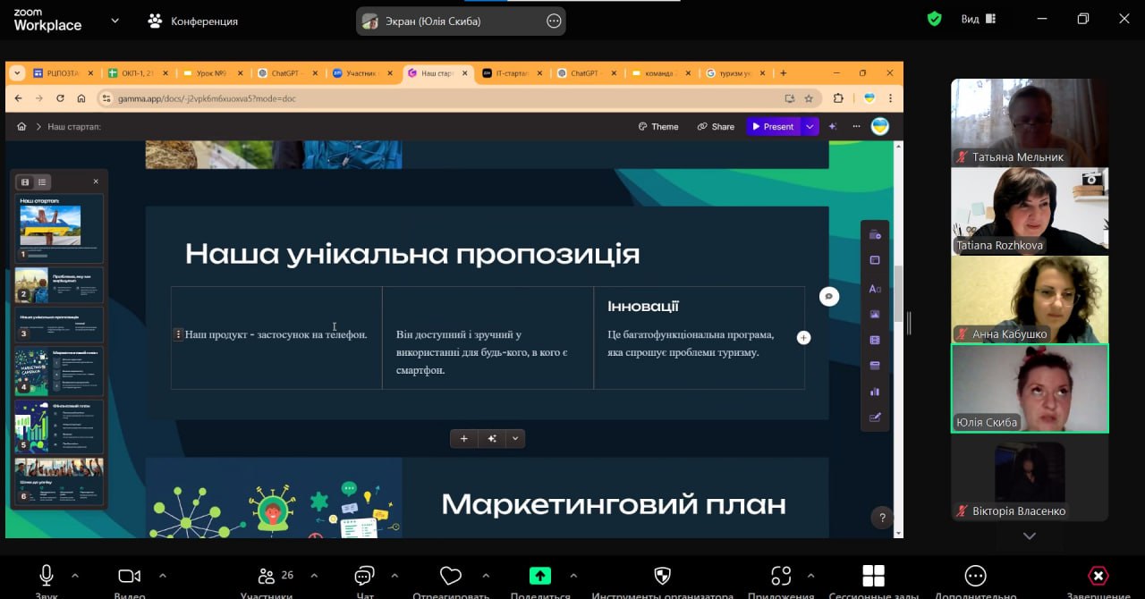1145x599 pixels.
Task: Open Вид view menu in Zoom
Action: (x=979, y=20)
